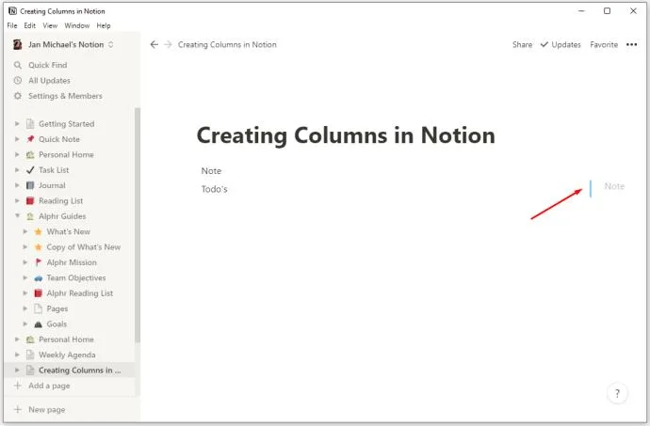
Task: Click the All Updates clock icon
Action: pos(17,80)
